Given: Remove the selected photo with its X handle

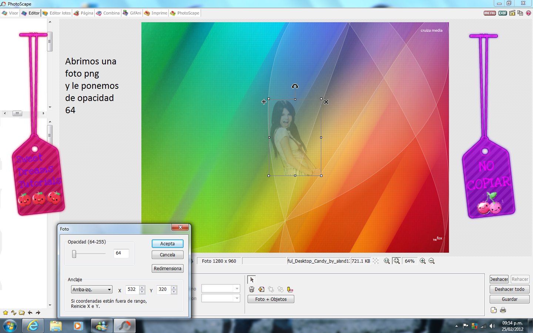Looking at the screenshot, I should tap(326, 102).
